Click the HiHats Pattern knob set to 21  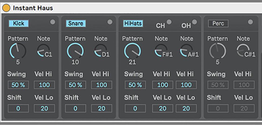132,51
